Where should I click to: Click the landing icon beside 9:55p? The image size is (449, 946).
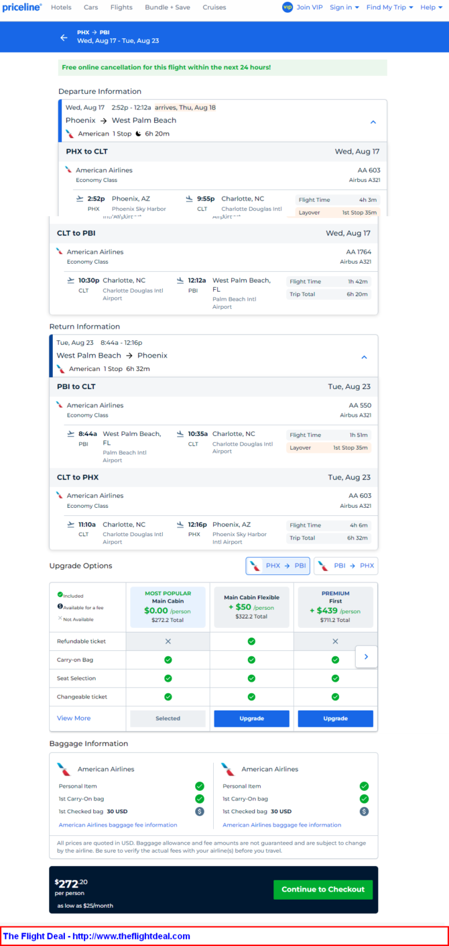(190, 199)
